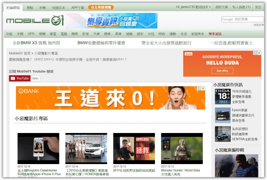The image size is (267, 180).
Task: Close the Duda advertisement with X icon
Action: click(259, 53)
